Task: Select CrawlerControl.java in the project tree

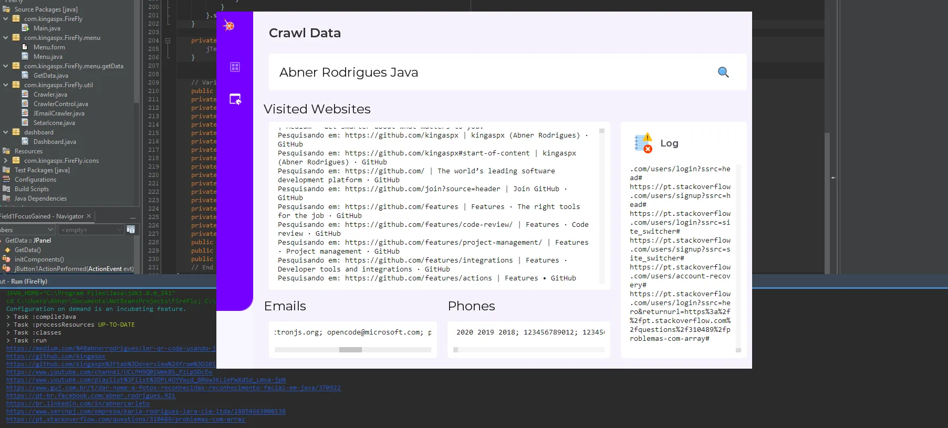Action: tap(61, 103)
